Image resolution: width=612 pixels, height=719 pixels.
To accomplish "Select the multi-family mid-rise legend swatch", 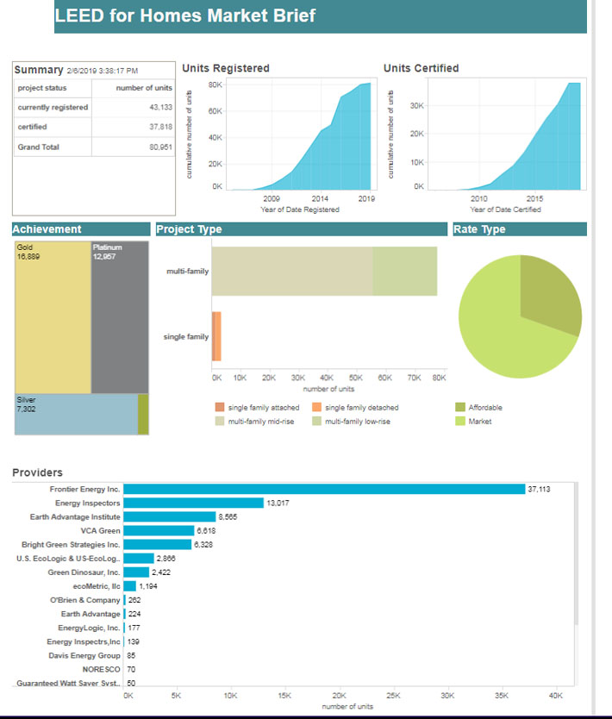I will (220, 421).
